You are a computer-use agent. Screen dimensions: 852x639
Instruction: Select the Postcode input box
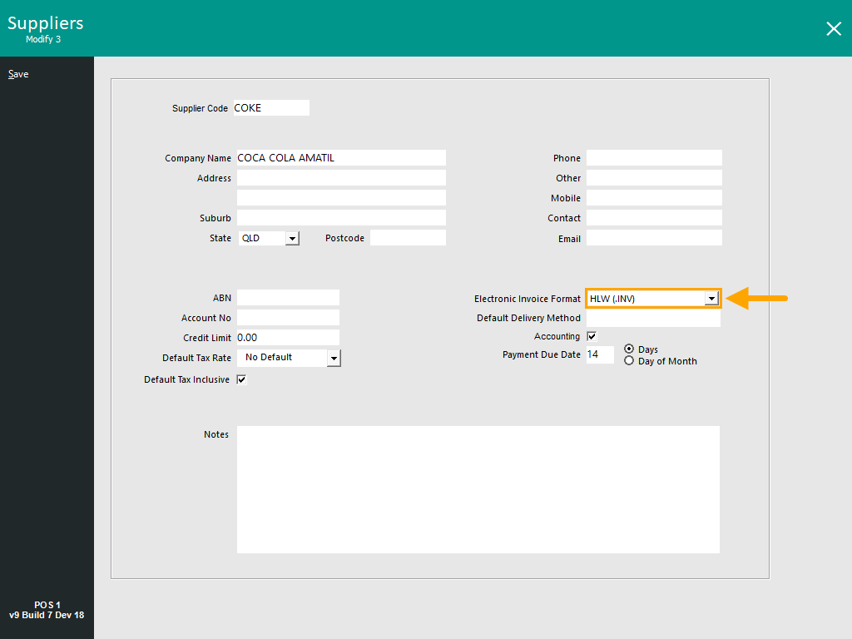(x=408, y=238)
